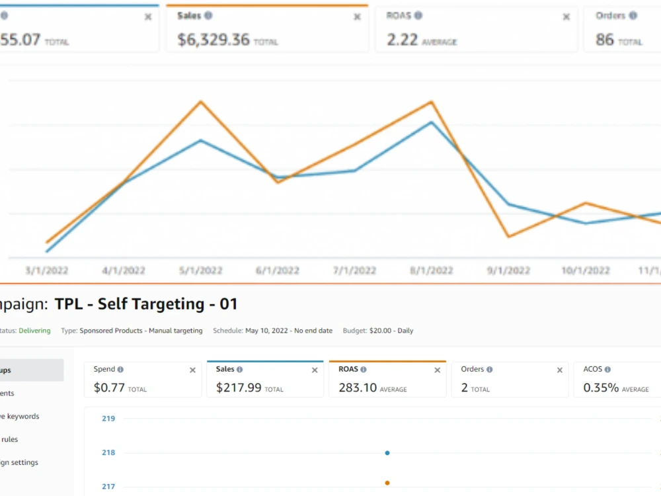Click info icon beside lower ROAS metric
The width and height of the screenshot is (661, 496).
[x=364, y=370]
